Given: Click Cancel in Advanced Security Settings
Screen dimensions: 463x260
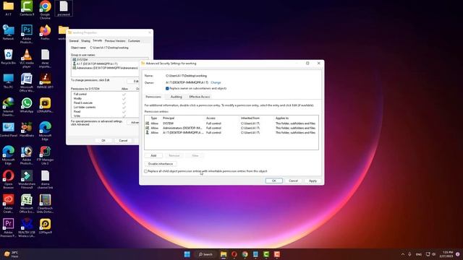Looking at the screenshot, I should coord(293,181).
